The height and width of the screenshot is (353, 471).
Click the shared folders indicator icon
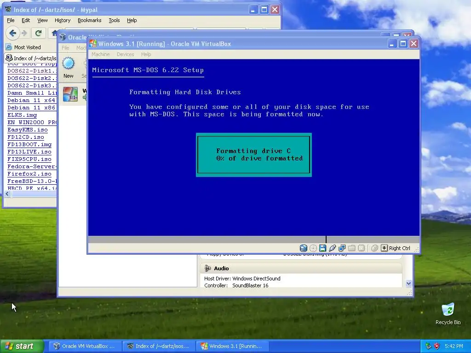point(352,248)
